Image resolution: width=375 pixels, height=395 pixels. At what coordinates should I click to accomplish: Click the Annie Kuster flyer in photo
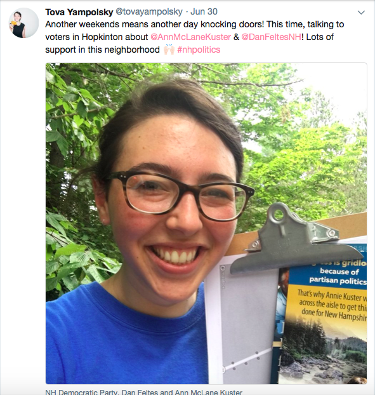pos(322,315)
